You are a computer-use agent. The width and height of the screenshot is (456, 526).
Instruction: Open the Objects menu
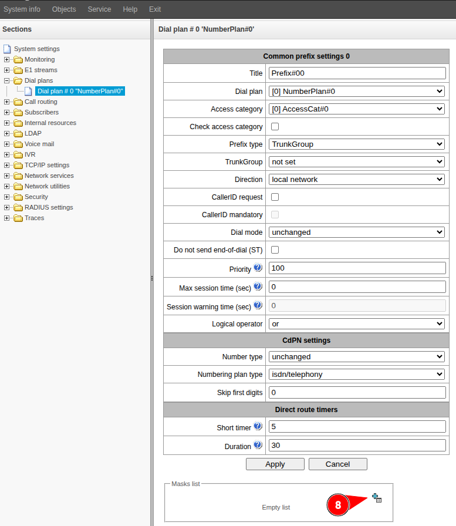64,9
